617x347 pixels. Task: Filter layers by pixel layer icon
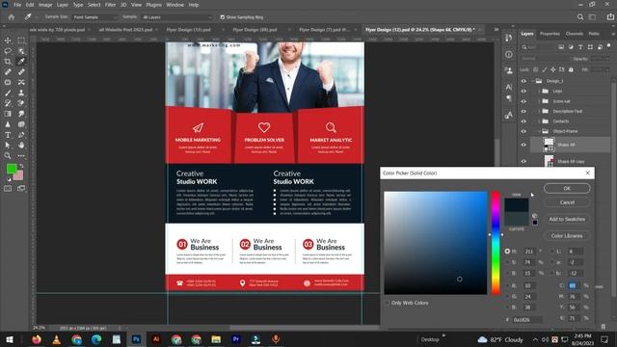561,47
